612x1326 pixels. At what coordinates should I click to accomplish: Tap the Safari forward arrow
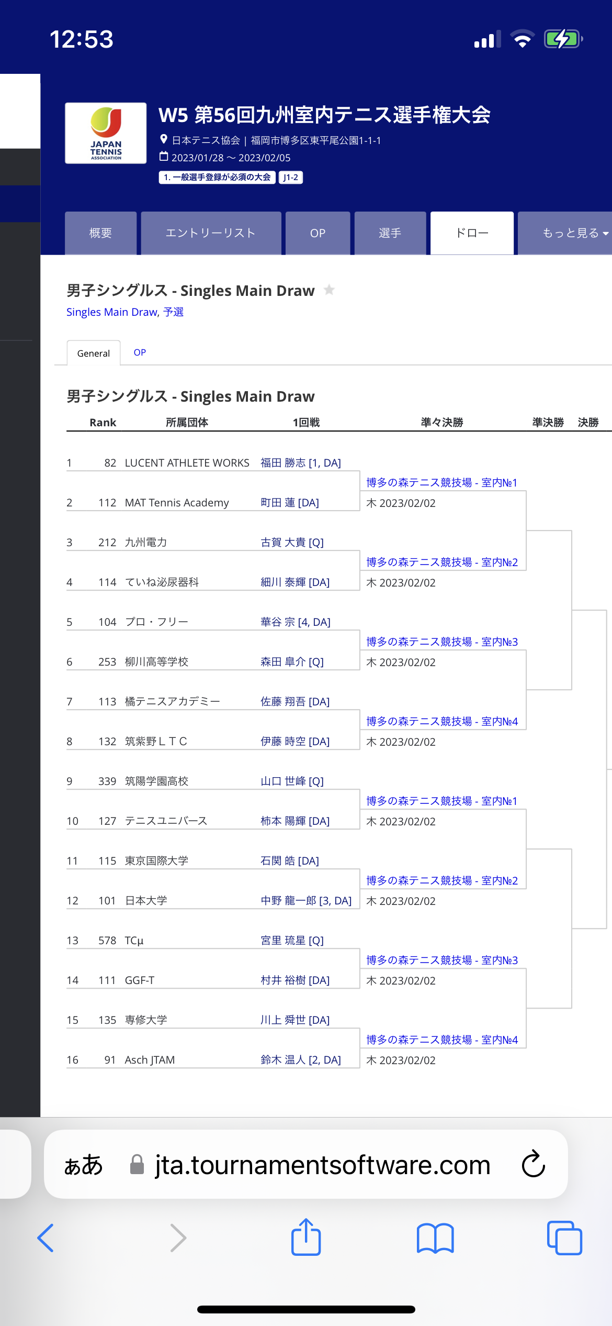178,1238
